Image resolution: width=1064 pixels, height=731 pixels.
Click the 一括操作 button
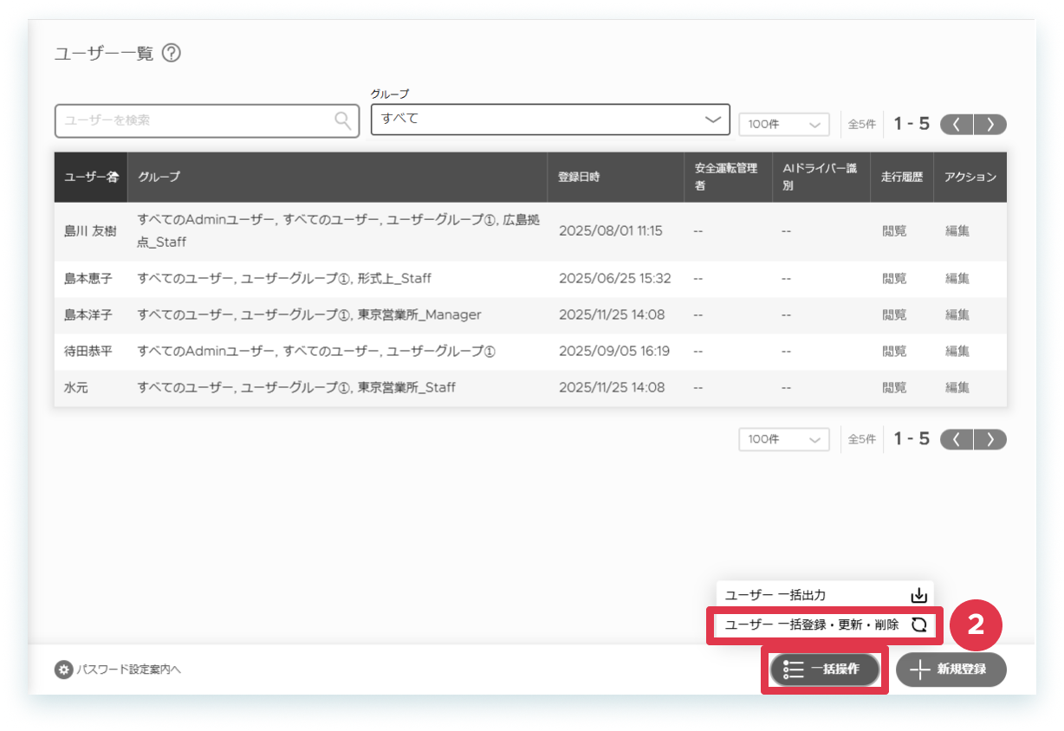(x=824, y=670)
